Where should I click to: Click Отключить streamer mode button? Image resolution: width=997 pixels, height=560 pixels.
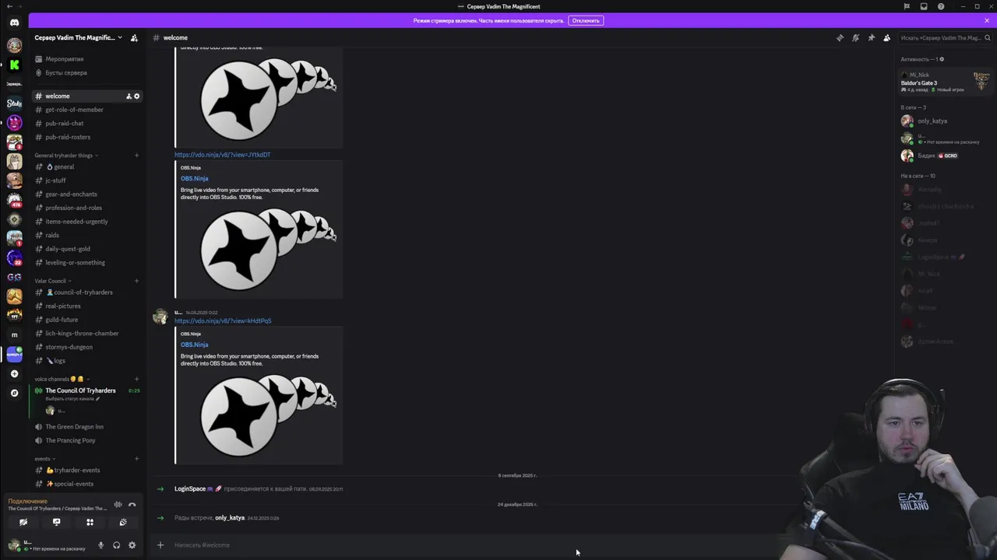586,20
